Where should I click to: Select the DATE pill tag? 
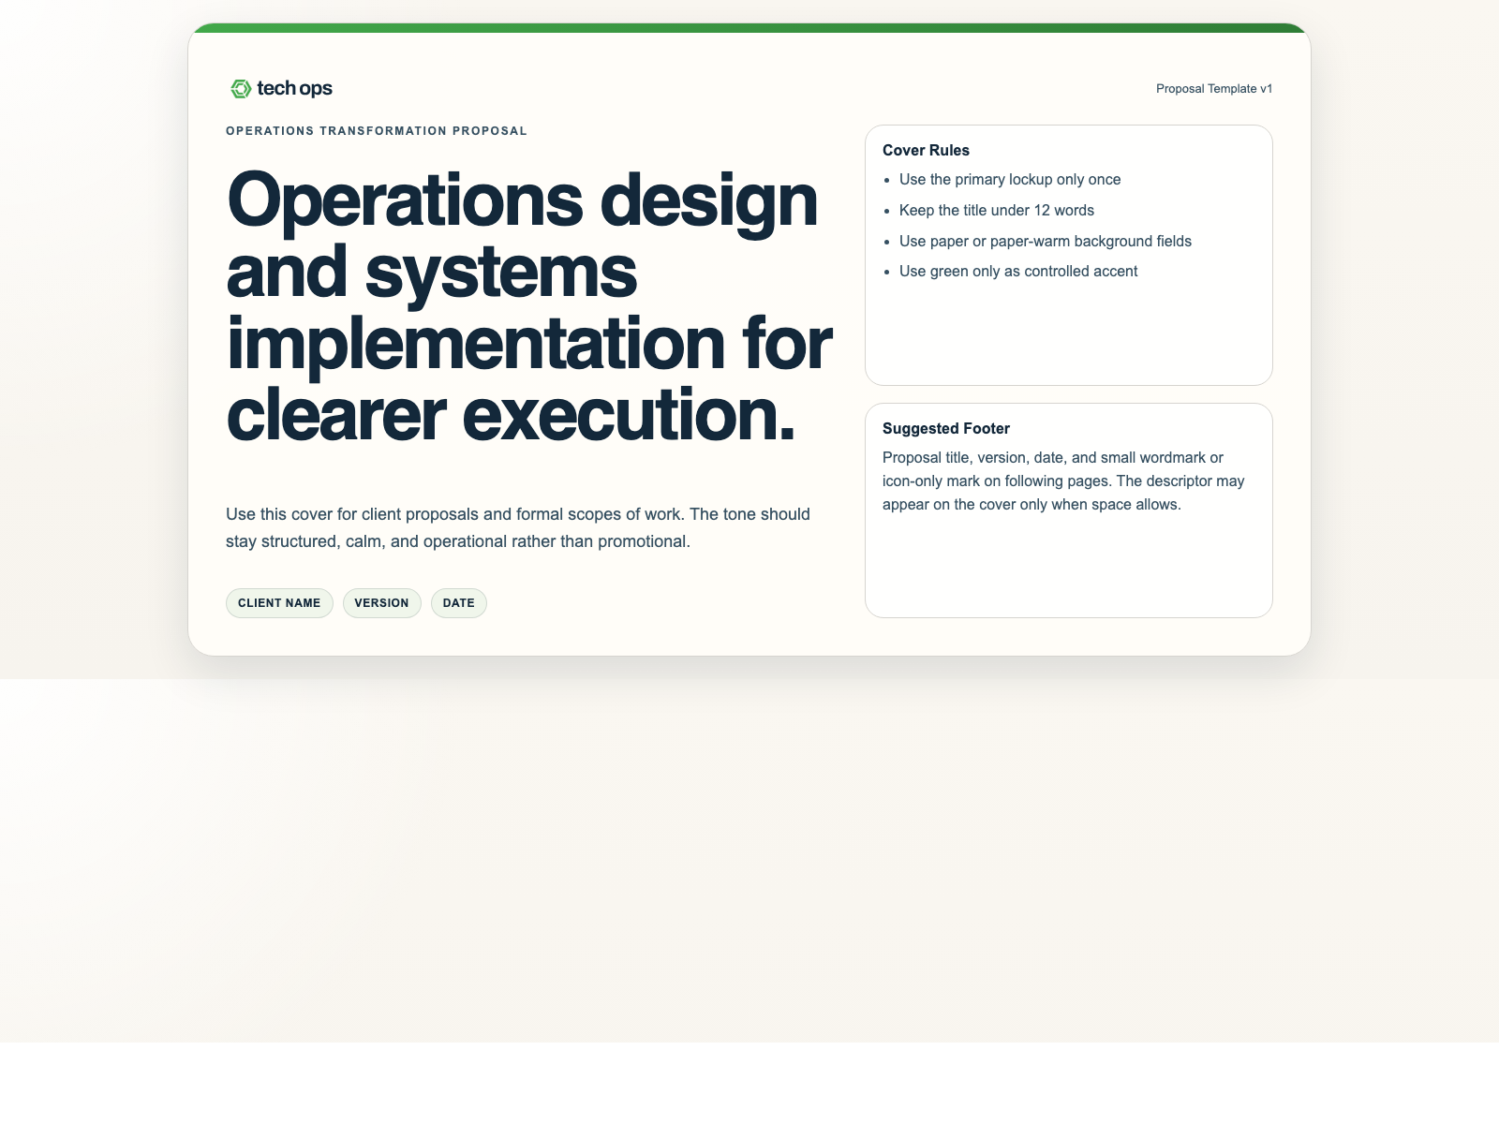458,603
